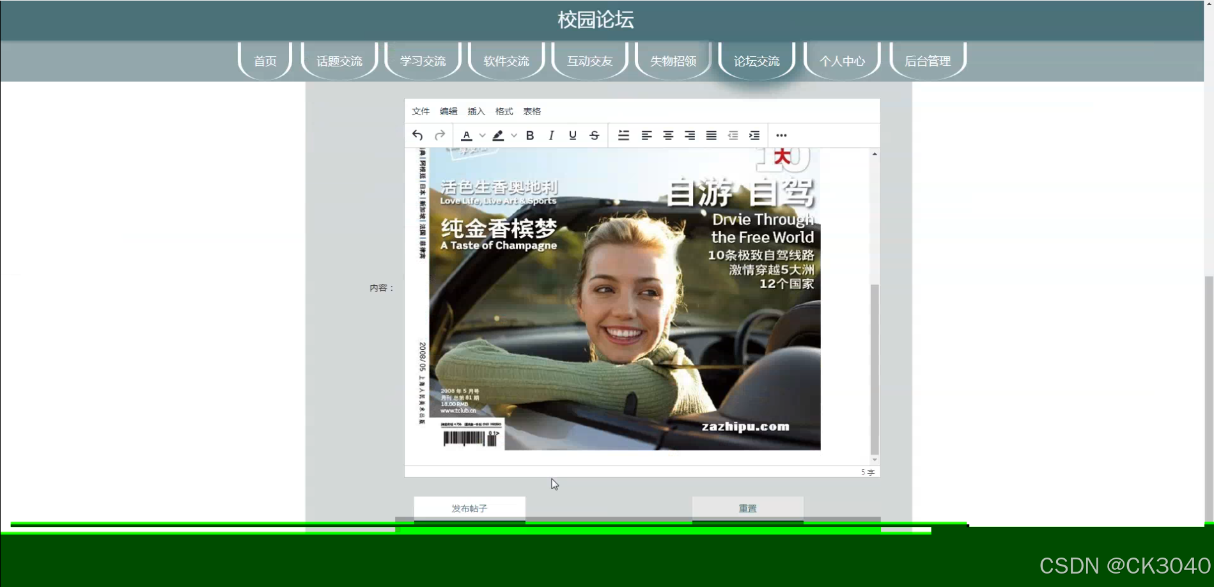Screen dimensions: 1214x587
Task: Toggle underline formatting
Action: [x=573, y=136]
